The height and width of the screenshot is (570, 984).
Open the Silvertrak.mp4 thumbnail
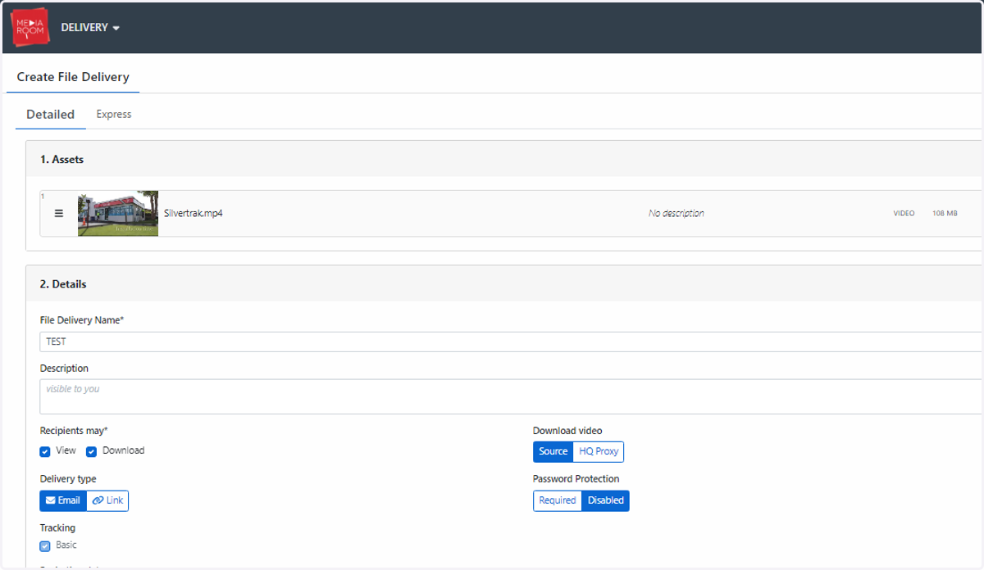tap(118, 214)
